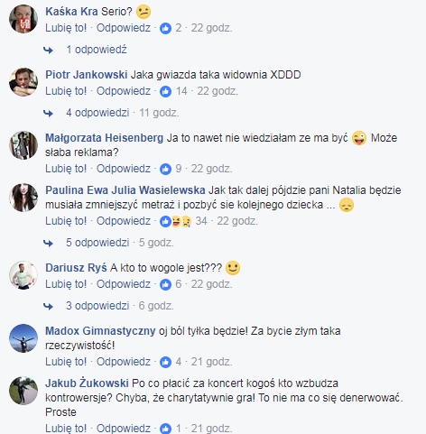Click the like reaction icon on Kaśka Kra's comment
The image size is (426, 434).
click(165, 29)
